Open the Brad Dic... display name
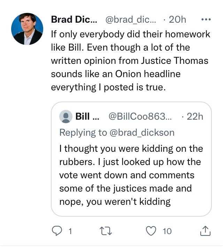Image resolution: width=223 pixels, height=247 pixels. pyautogui.click(x=74, y=20)
